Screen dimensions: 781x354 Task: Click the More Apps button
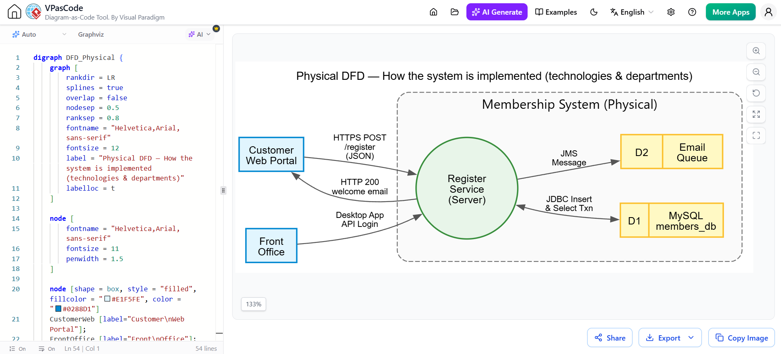click(x=730, y=12)
